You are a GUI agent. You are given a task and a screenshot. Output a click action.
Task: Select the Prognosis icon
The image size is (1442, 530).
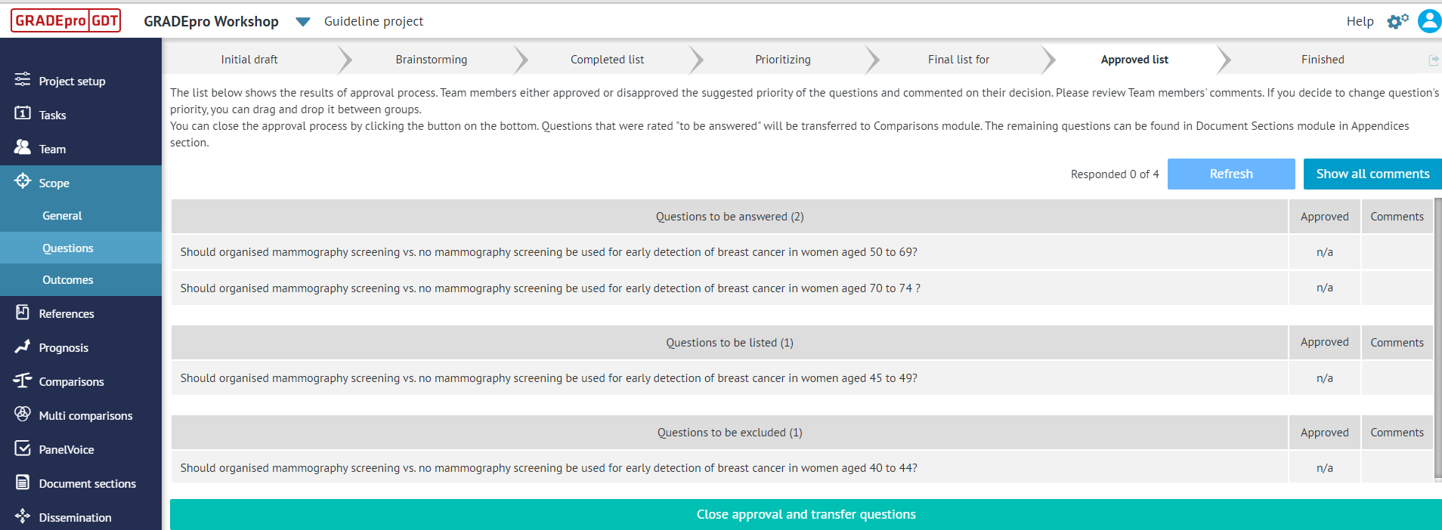tap(22, 347)
